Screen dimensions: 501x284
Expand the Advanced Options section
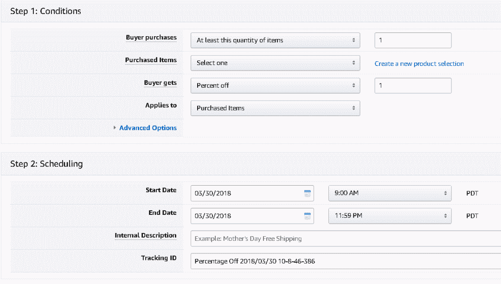[x=148, y=128]
